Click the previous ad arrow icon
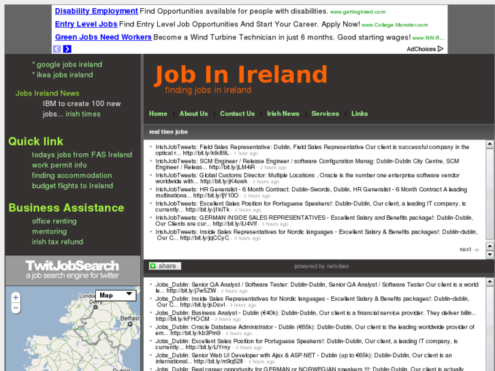Image resolution: width=495 pixels, height=371 pixels. tap(57, 48)
